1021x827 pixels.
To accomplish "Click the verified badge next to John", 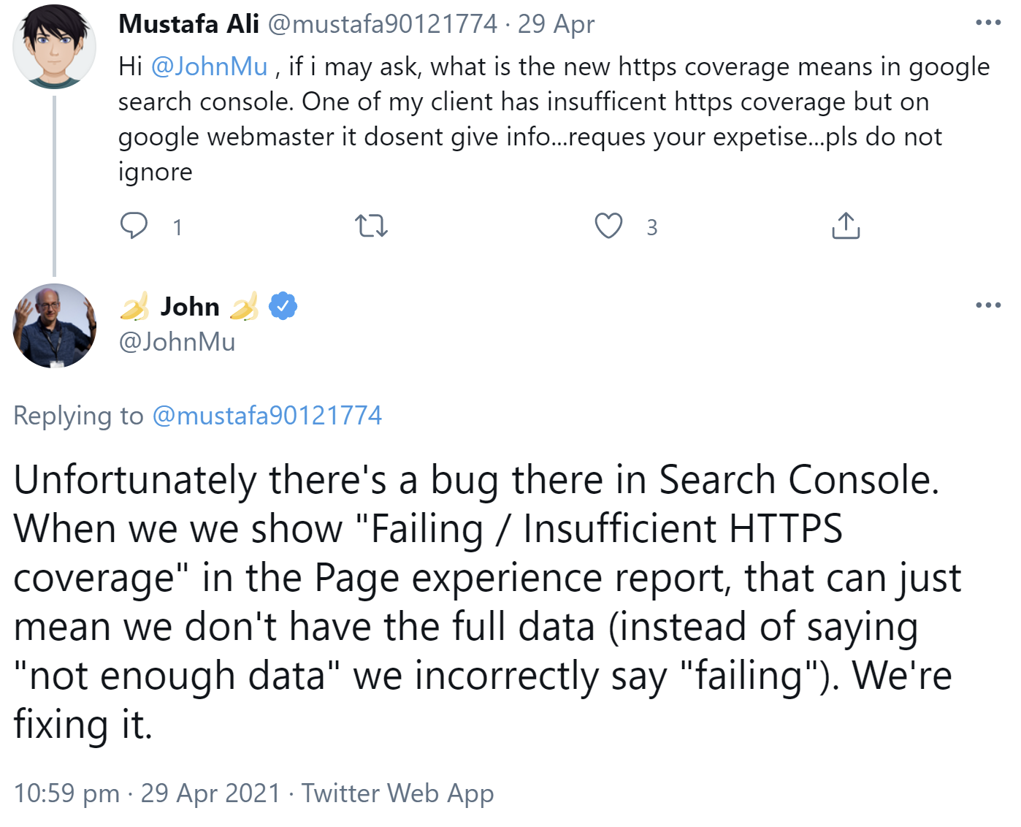I will pyautogui.click(x=283, y=306).
